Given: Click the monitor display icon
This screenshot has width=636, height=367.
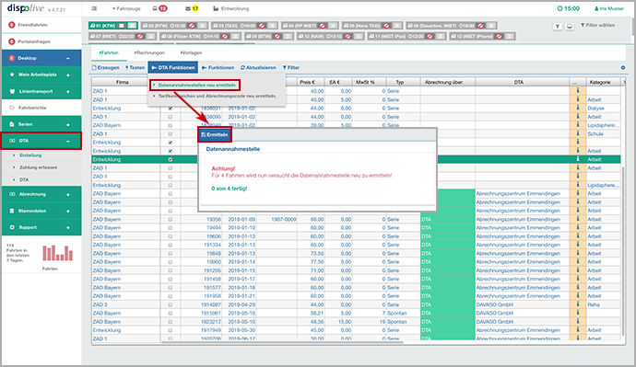Looking at the screenshot, I should pyautogui.click(x=570, y=27).
